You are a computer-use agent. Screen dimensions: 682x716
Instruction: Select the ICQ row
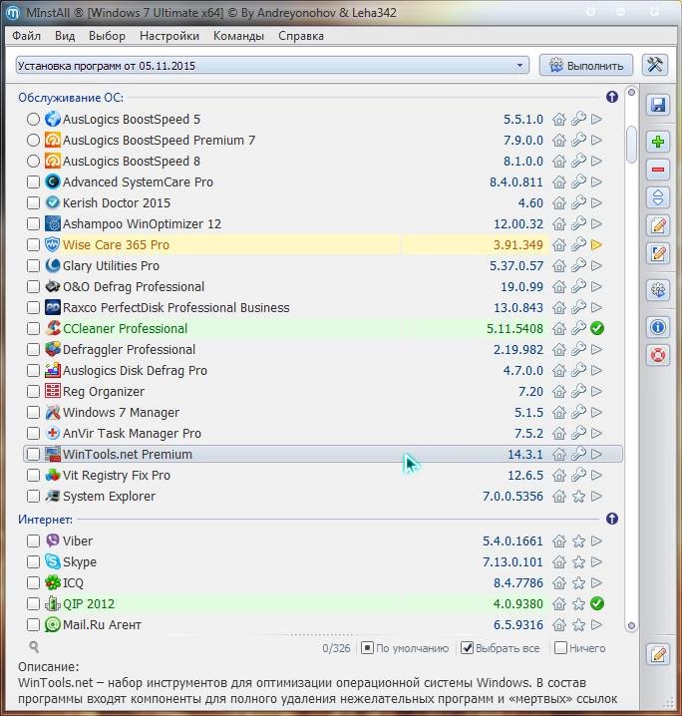pos(323,582)
